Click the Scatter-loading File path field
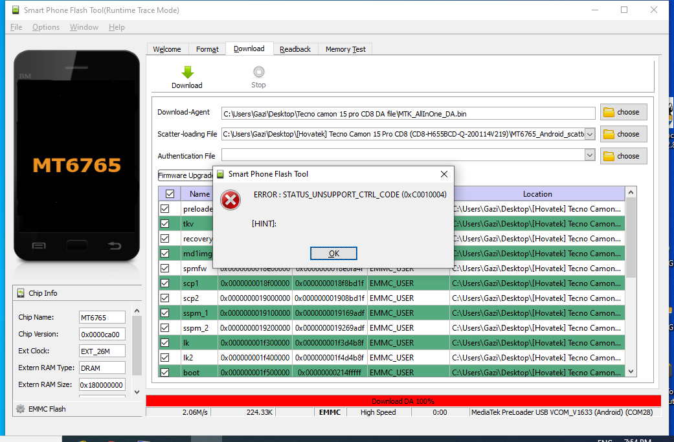The width and height of the screenshot is (674, 442). point(403,134)
